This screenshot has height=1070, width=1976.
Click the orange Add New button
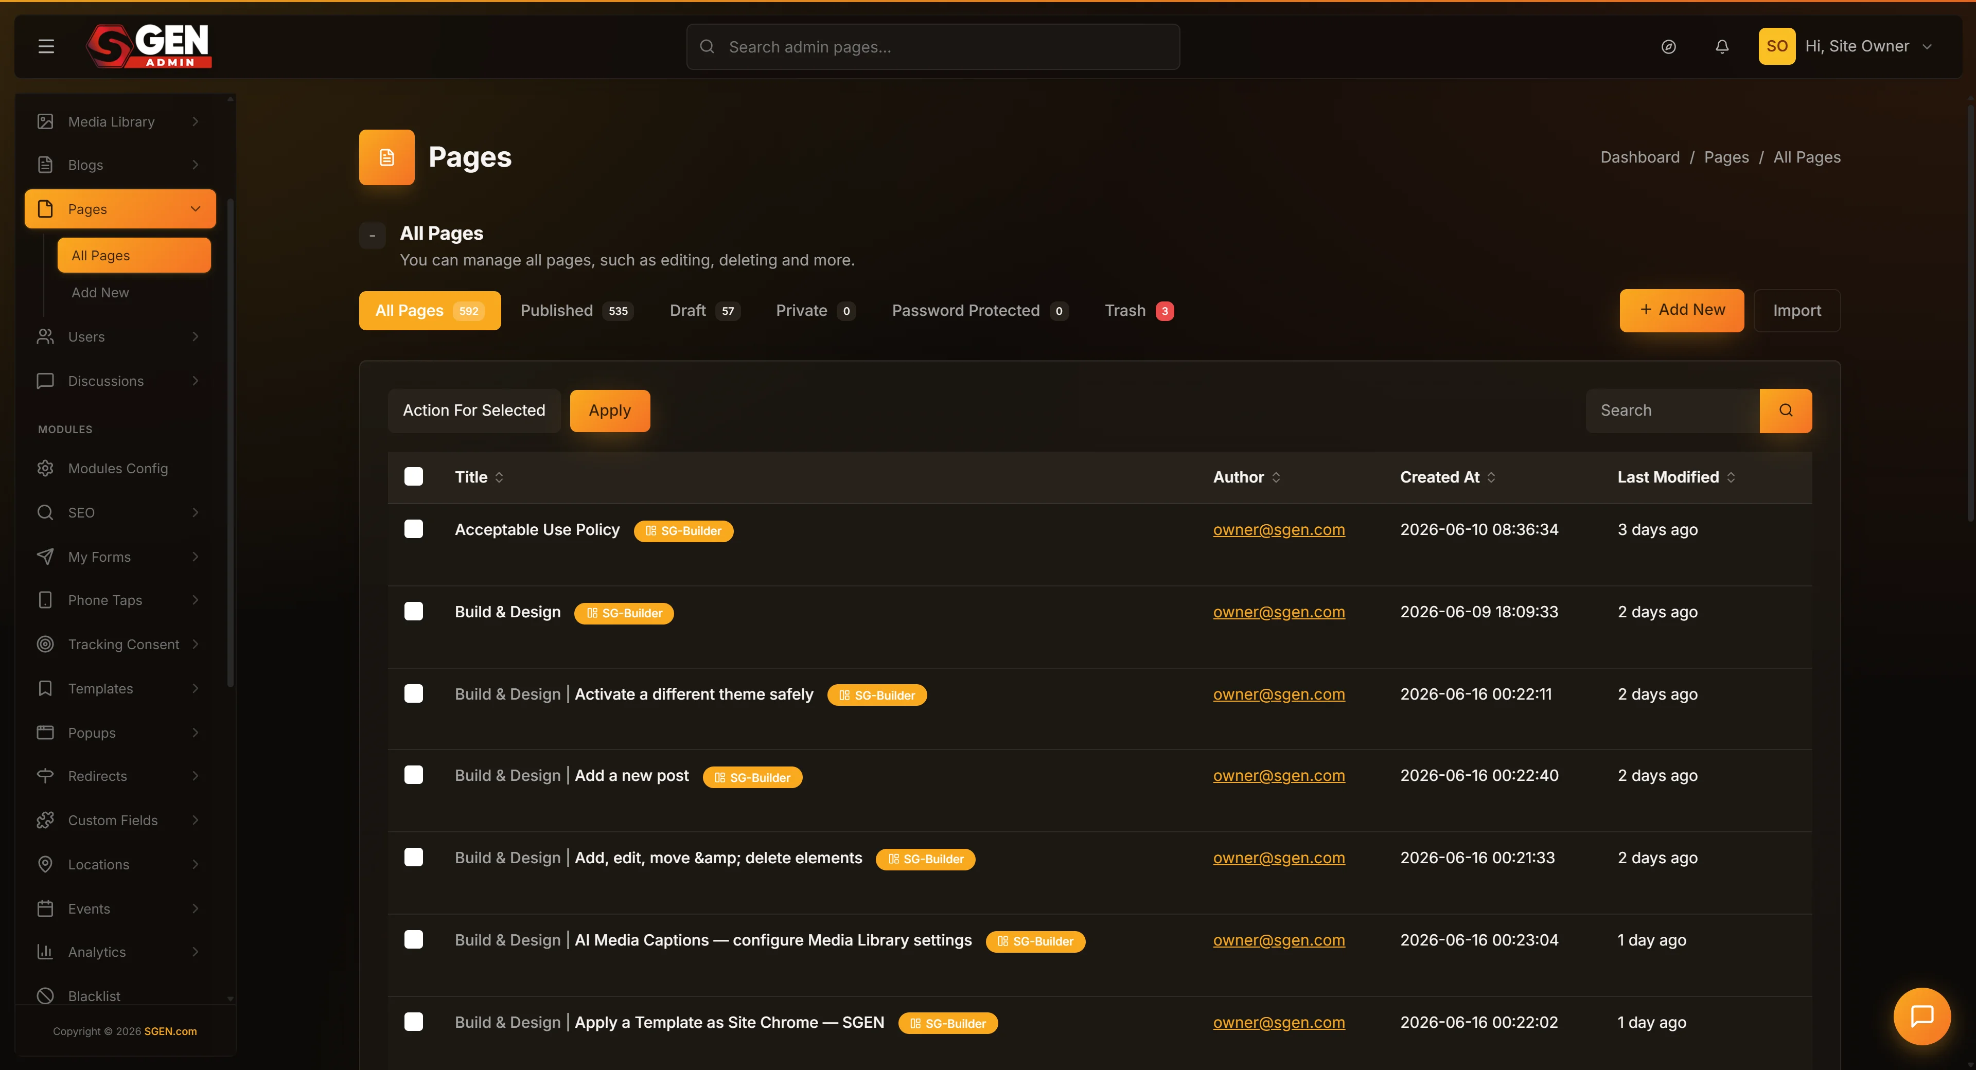point(1682,310)
